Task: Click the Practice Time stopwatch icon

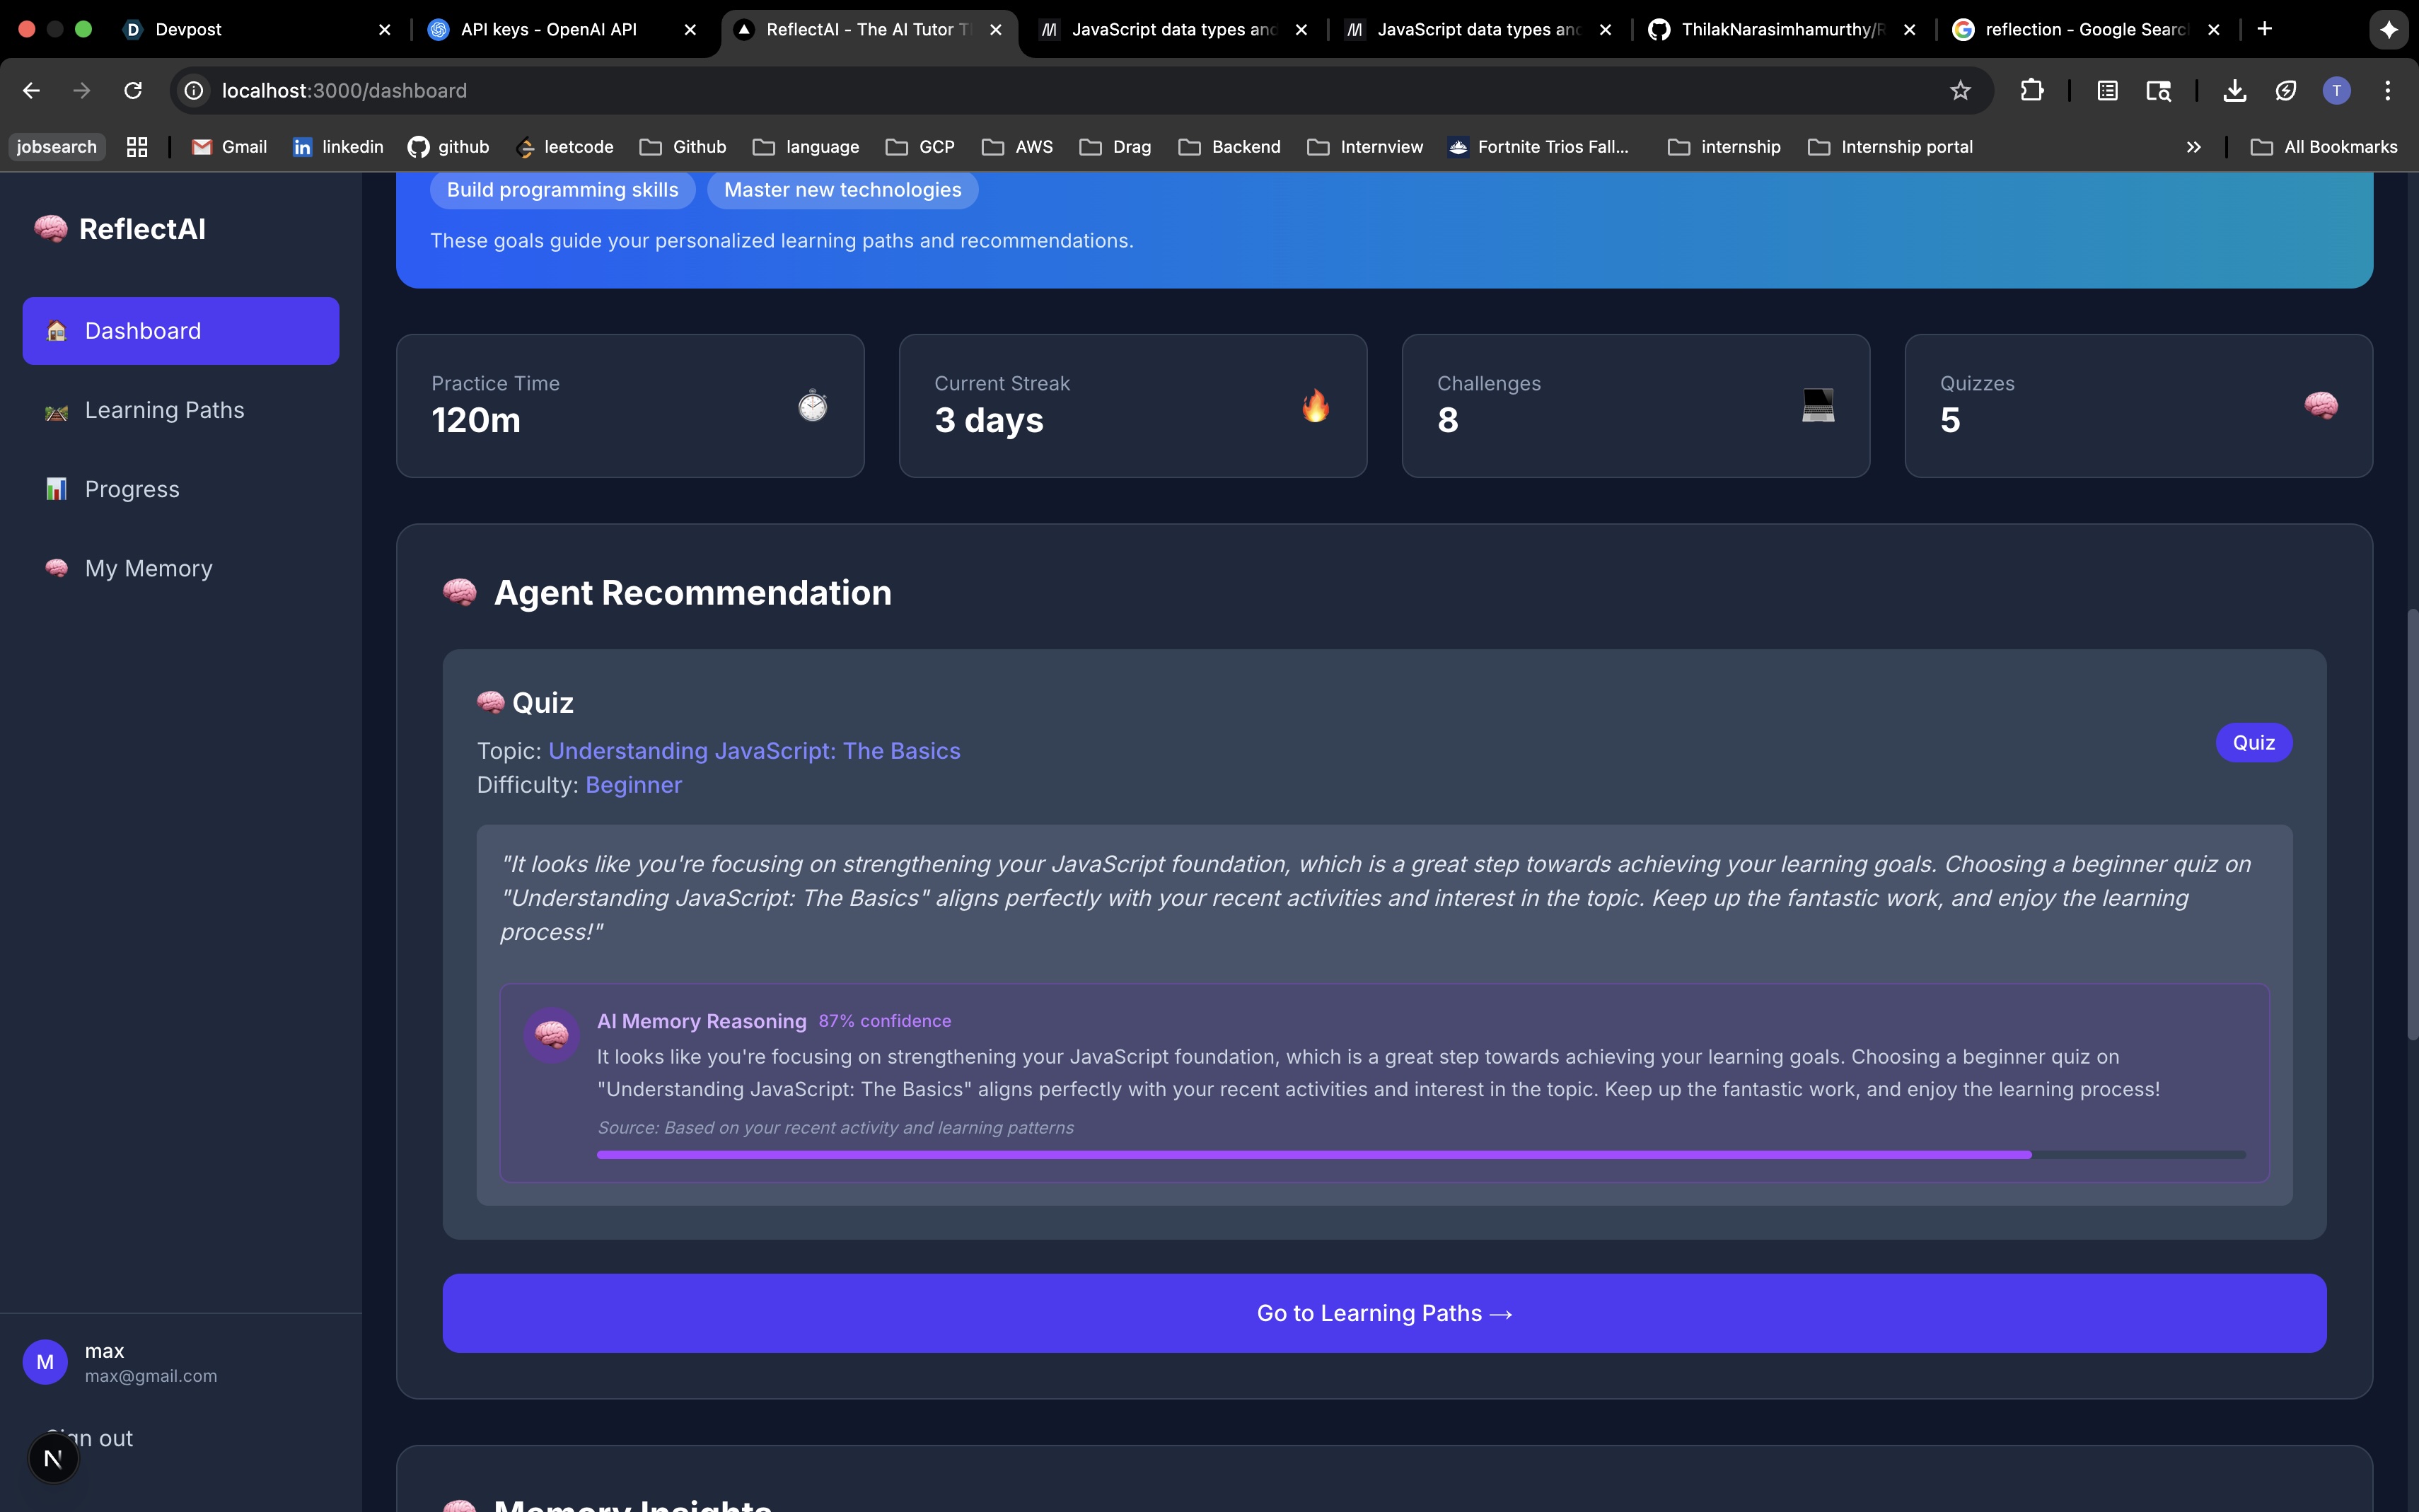Action: point(812,406)
